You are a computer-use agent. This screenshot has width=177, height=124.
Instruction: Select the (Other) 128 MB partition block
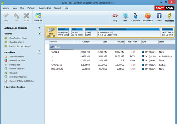pos(91,32)
